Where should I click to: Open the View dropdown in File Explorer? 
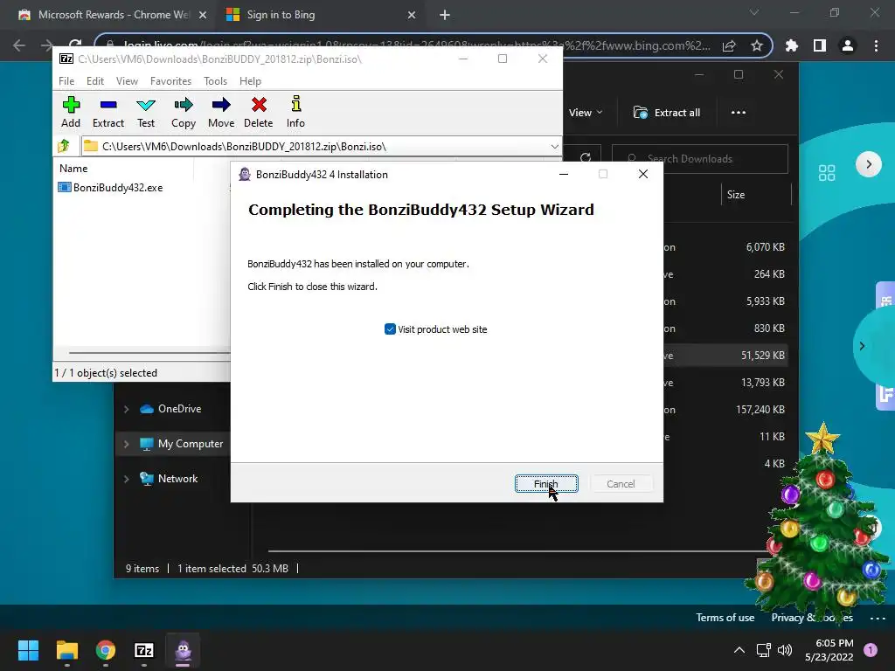586,113
